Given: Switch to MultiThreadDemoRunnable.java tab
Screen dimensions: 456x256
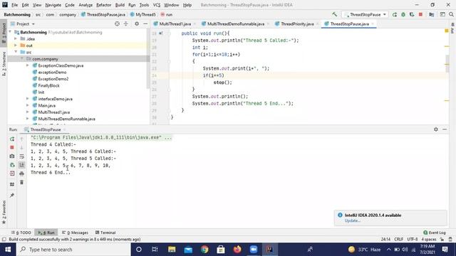Looking at the screenshot, I should pos(236,23).
